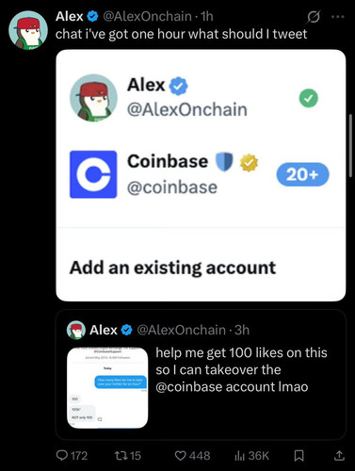Click Add an existing account
355x471 pixels.
click(x=172, y=268)
